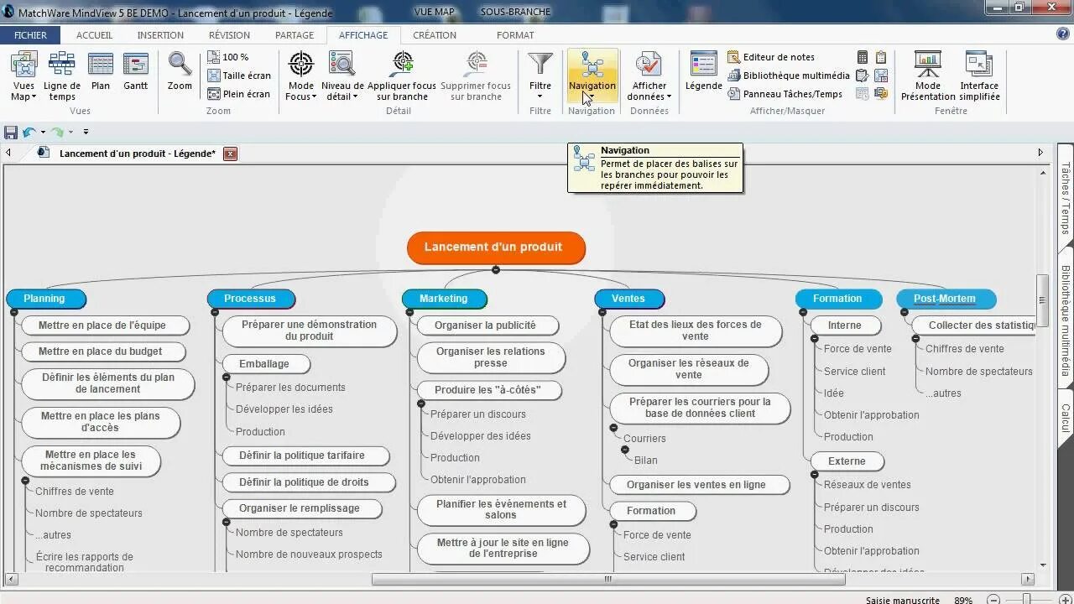Toggle the Bibliothèque multimédia panel

point(789,75)
